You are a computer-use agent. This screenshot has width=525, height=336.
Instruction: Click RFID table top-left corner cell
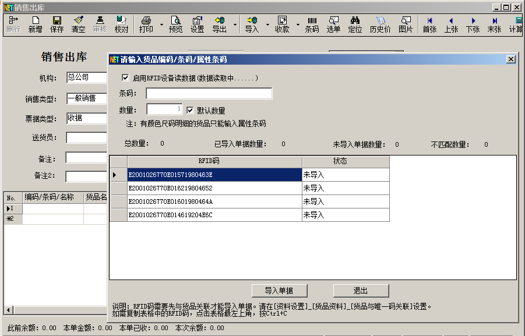click(x=118, y=161)
